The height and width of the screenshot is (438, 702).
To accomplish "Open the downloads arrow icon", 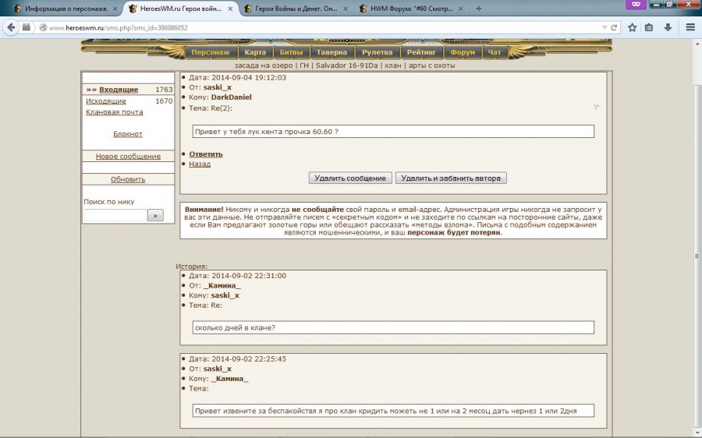I will point(668,27).
